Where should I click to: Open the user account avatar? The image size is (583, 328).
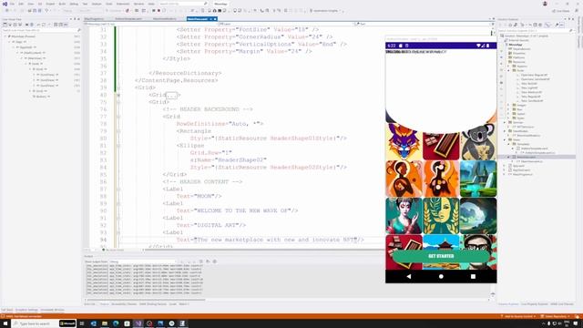[545, 4]
